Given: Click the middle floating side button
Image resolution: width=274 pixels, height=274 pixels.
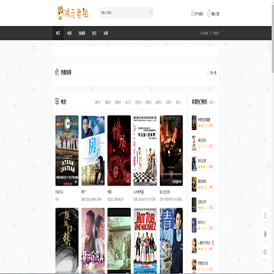Looking at the screenshot, I should pos(265,234).
